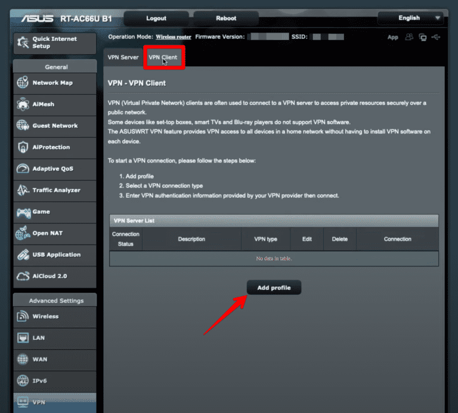This screenshot has height=413, width=458.
Task: Click the Add profile button
Action: (x=274, y=287)
